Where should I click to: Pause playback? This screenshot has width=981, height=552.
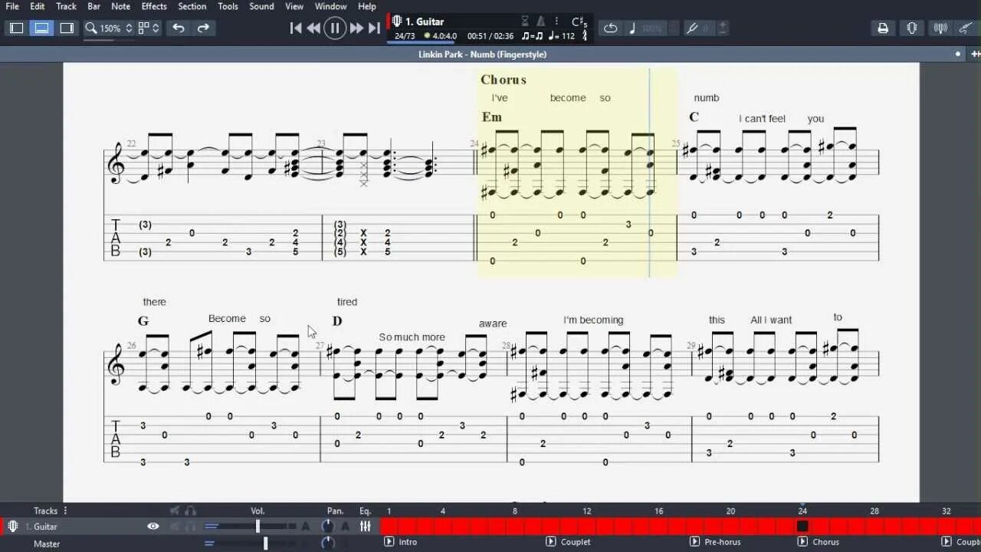(335, 28)
